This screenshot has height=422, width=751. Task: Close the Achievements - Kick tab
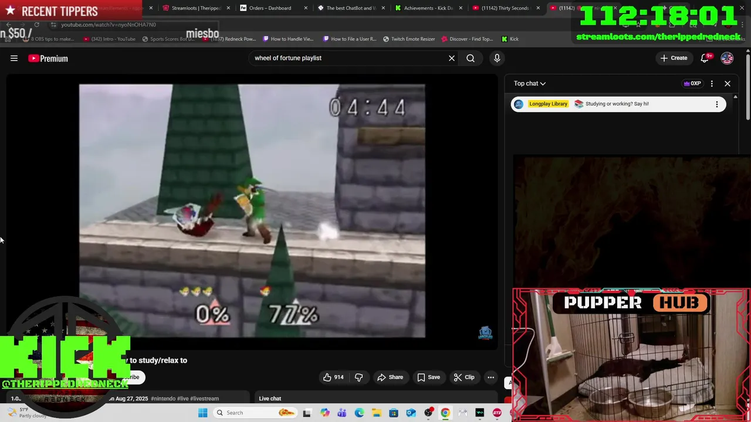(461, 8)
